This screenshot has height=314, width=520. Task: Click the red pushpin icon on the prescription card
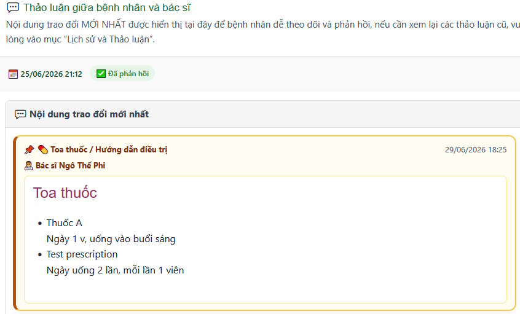point(29,149)
